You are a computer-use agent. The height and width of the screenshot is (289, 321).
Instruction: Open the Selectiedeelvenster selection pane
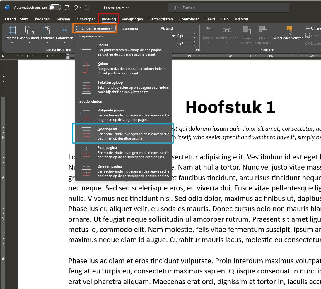coord(288,31)
